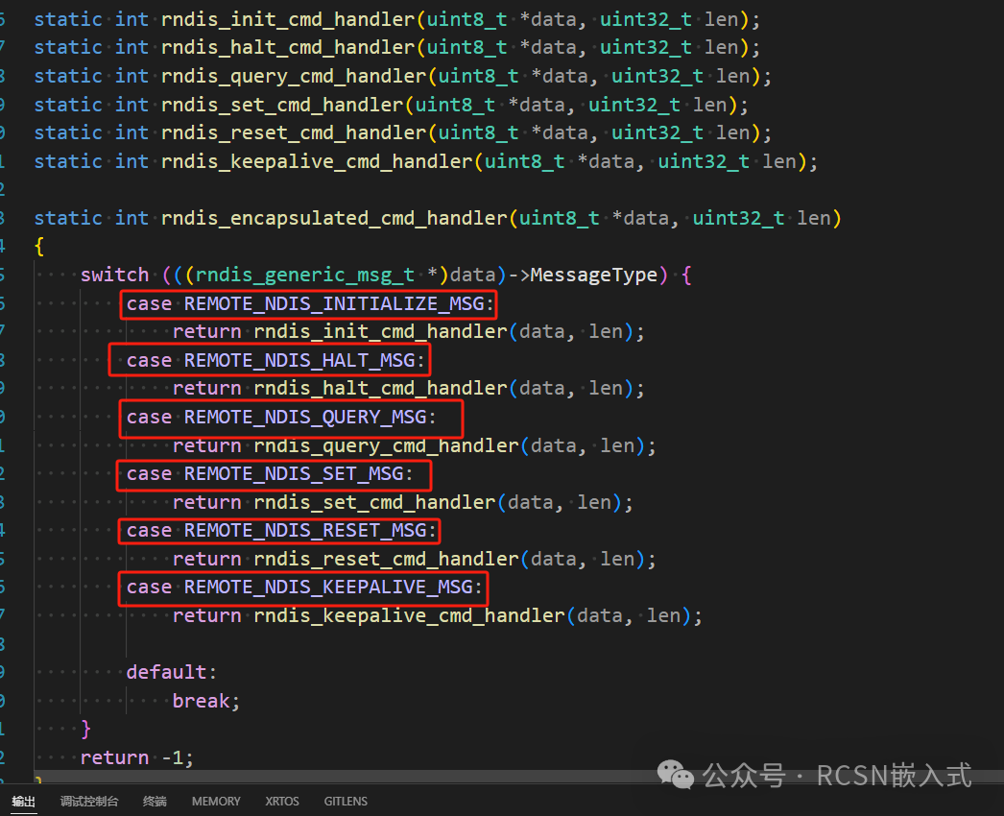This screenshot has height=816, width=1004.
Task: Select the 终端 panel tab
Action: point(155,801)
